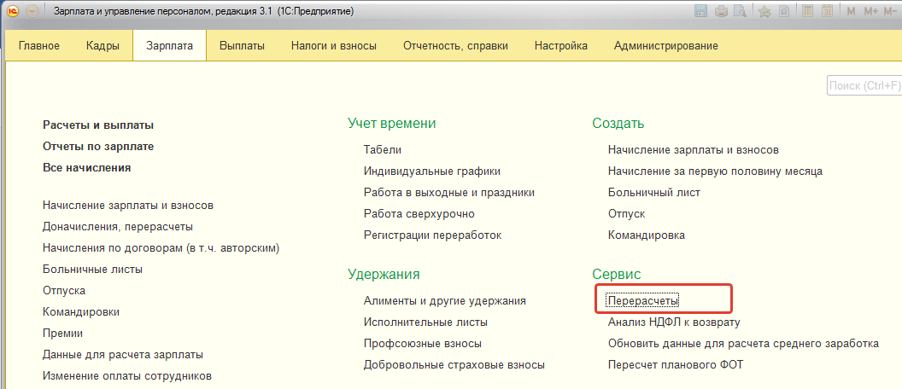The width and height of the screenshot is (902, 389).
Task: Open the Табели link
Action: click(x=383, y=149)
